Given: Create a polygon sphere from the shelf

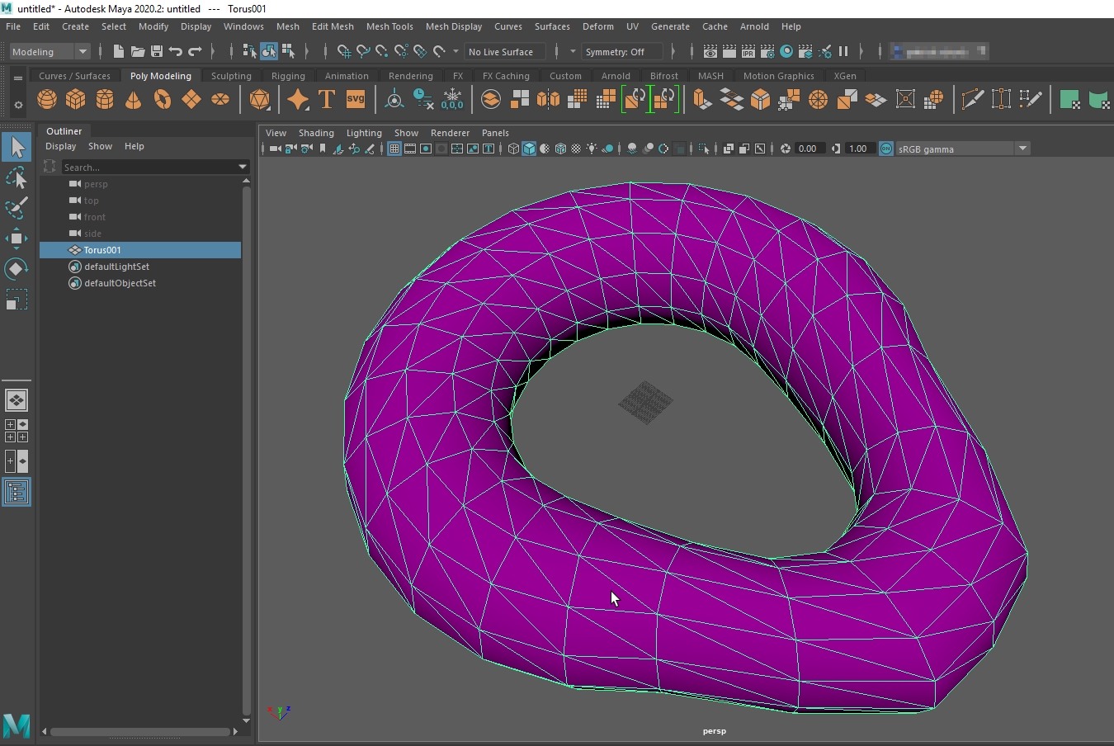Looking at the screenshot, I should click(47, 100).
